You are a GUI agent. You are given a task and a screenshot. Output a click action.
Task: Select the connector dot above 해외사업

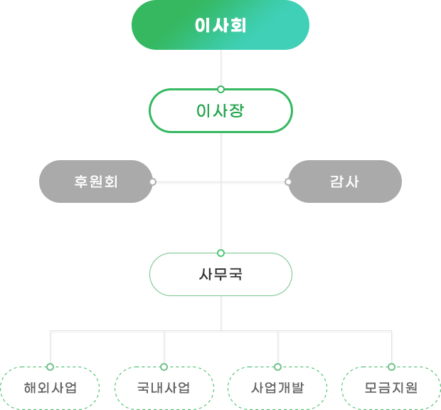[50, 367]
